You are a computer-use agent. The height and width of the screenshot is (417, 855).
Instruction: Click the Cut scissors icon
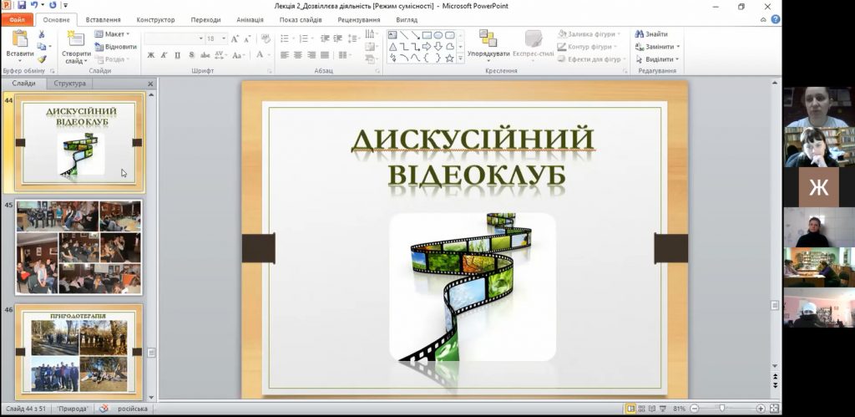[42, 35]
